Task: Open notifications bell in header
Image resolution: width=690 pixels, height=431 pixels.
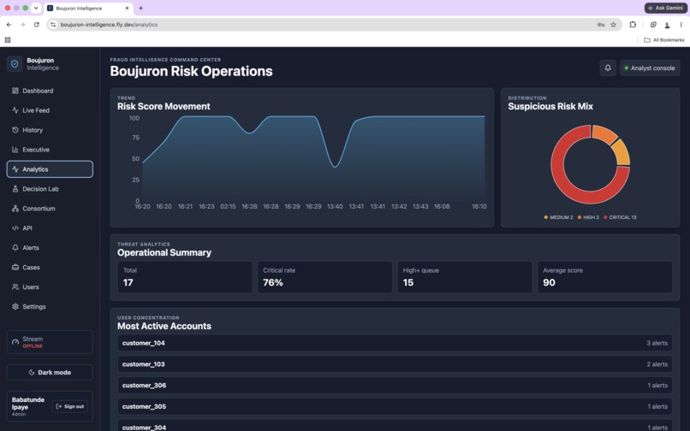Action: (608, 68)
